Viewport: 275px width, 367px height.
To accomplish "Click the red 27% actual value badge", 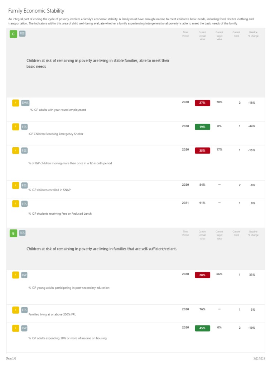I will point(203,103).
